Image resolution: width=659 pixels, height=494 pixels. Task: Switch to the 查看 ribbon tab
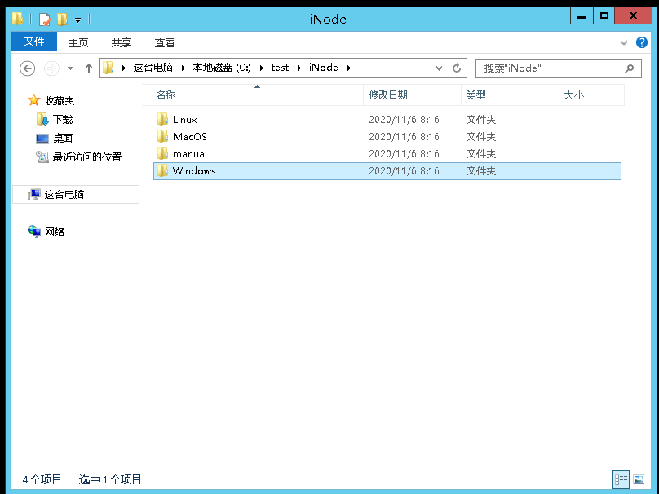click(x=164, y=42)
